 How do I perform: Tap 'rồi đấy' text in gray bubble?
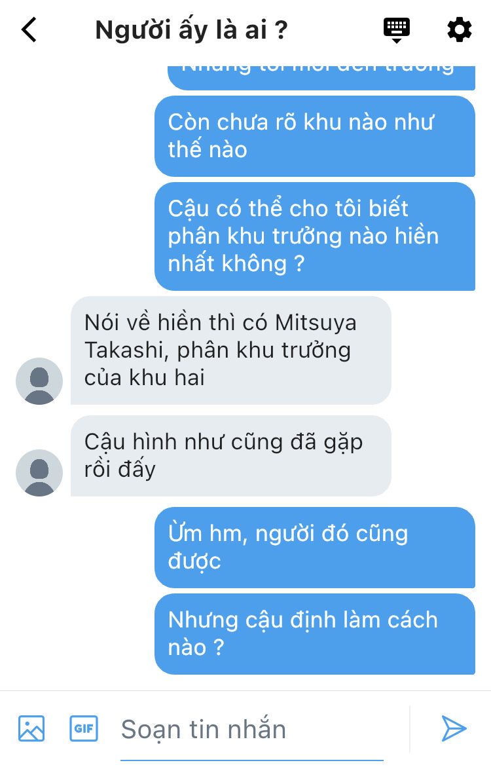[120, 470]
